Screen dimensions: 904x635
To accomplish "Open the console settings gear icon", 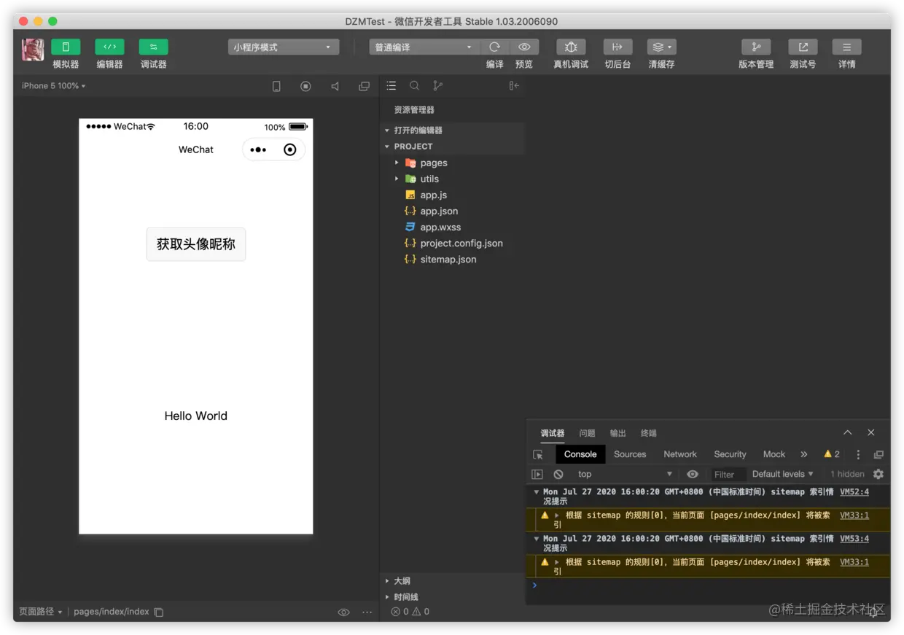I will [x=878, y=474].
